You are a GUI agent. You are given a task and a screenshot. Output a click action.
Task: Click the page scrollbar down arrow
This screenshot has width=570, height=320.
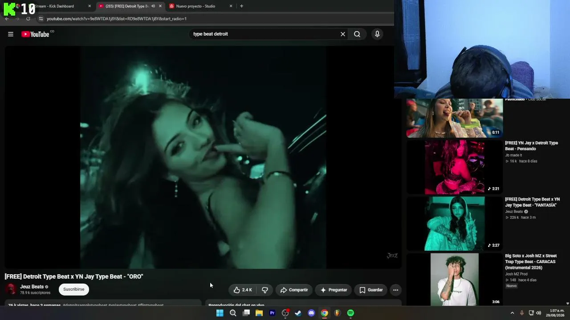(x=567, y=304)
